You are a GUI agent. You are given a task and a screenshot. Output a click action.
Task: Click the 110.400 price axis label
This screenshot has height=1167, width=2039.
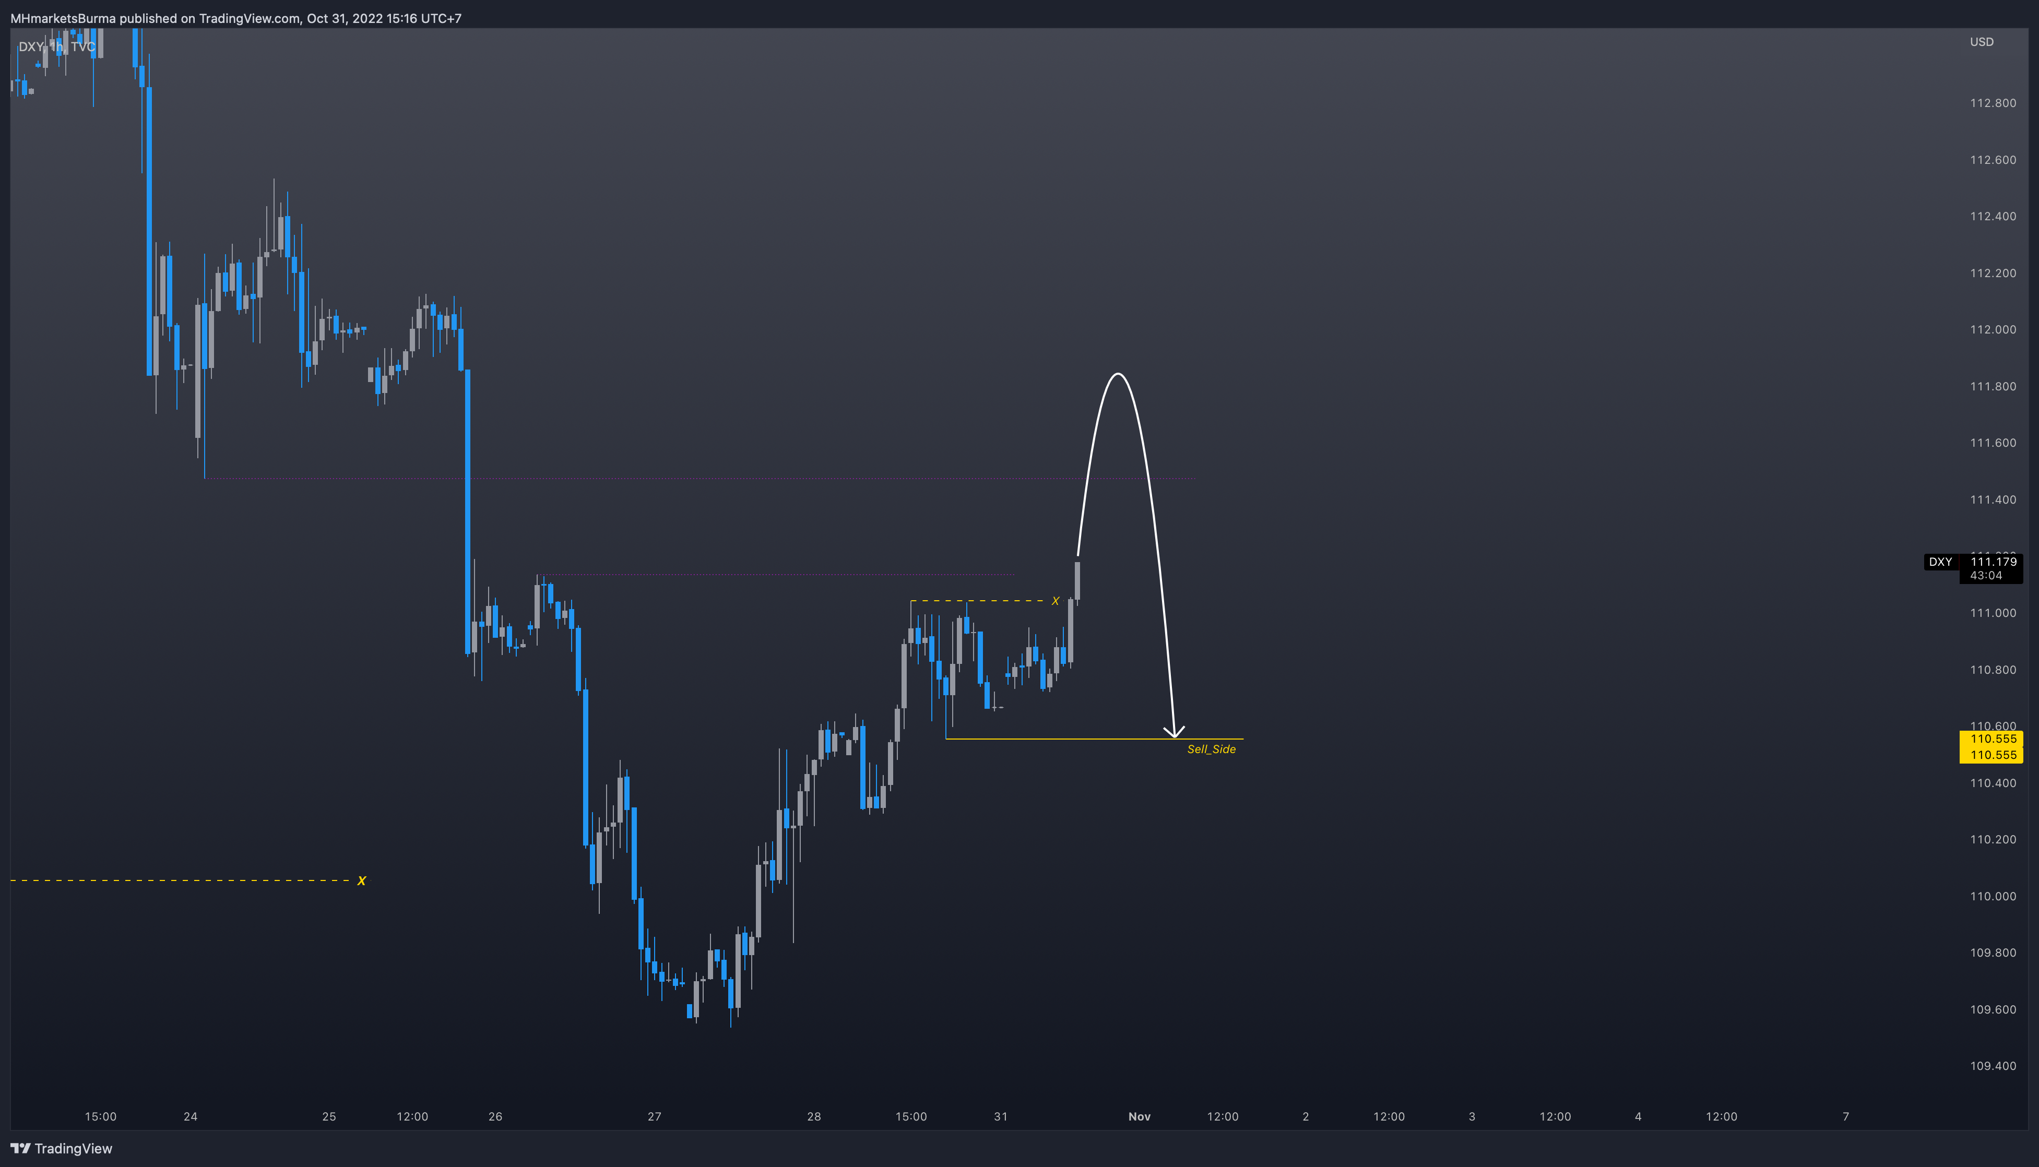click(x=1993, y=783)
